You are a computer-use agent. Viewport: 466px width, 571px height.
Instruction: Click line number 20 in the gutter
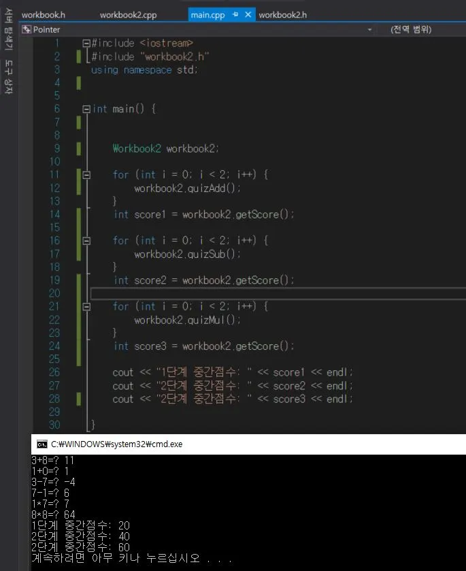(x=54, y=293)
